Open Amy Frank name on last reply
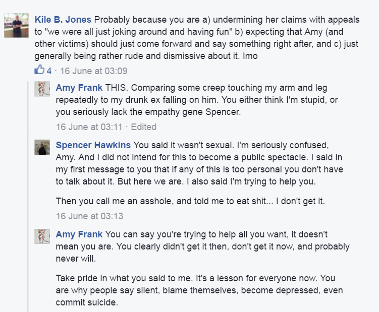This screenshot has width=379, height=312. point(79,234)
